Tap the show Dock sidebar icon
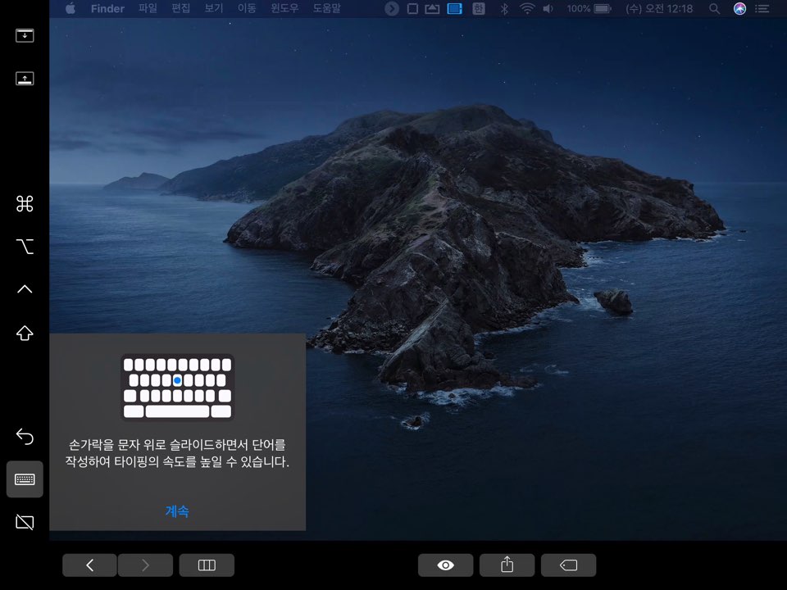Screen dimensions: 787x590 pos(25,79)
